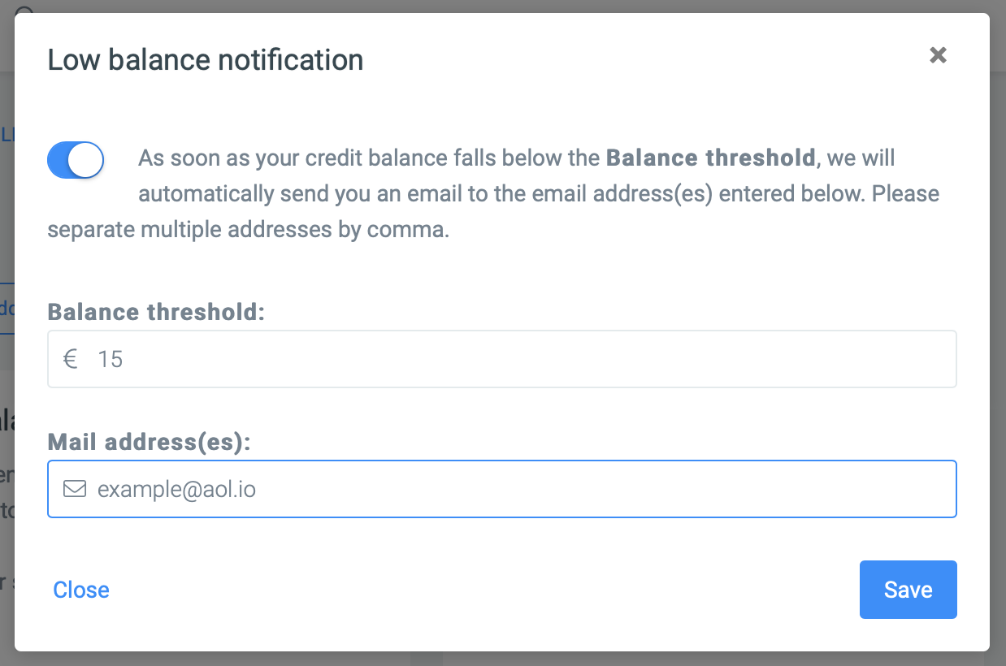Click the "Low balance notification" dialog title

point(206,60)
